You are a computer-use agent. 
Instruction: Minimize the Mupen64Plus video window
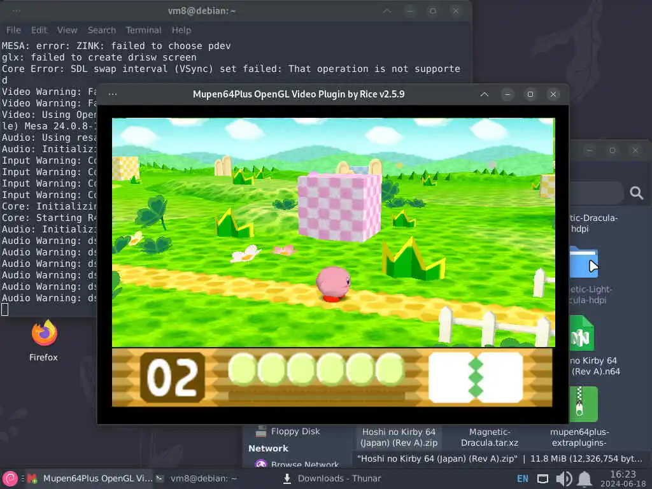click(507, 94)
